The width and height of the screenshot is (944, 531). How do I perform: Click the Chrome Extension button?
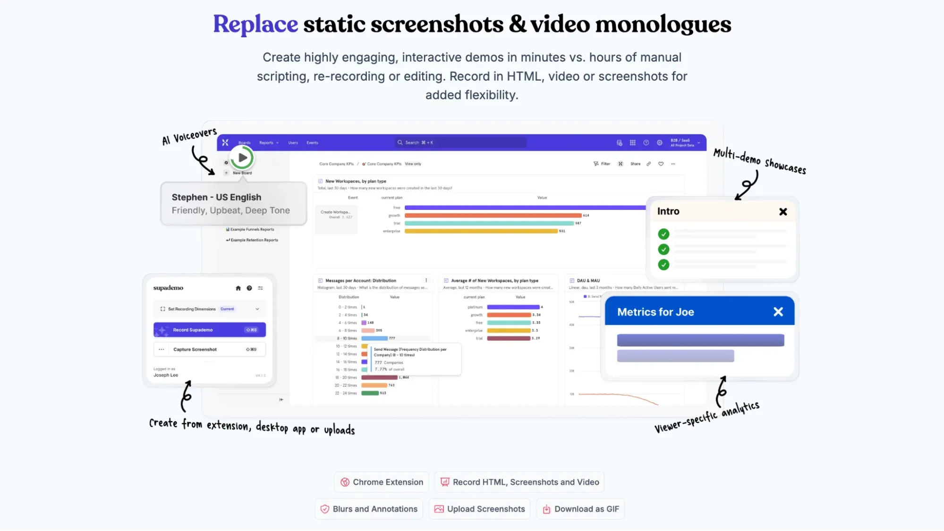pyautogui.click(x=381, y=482)
